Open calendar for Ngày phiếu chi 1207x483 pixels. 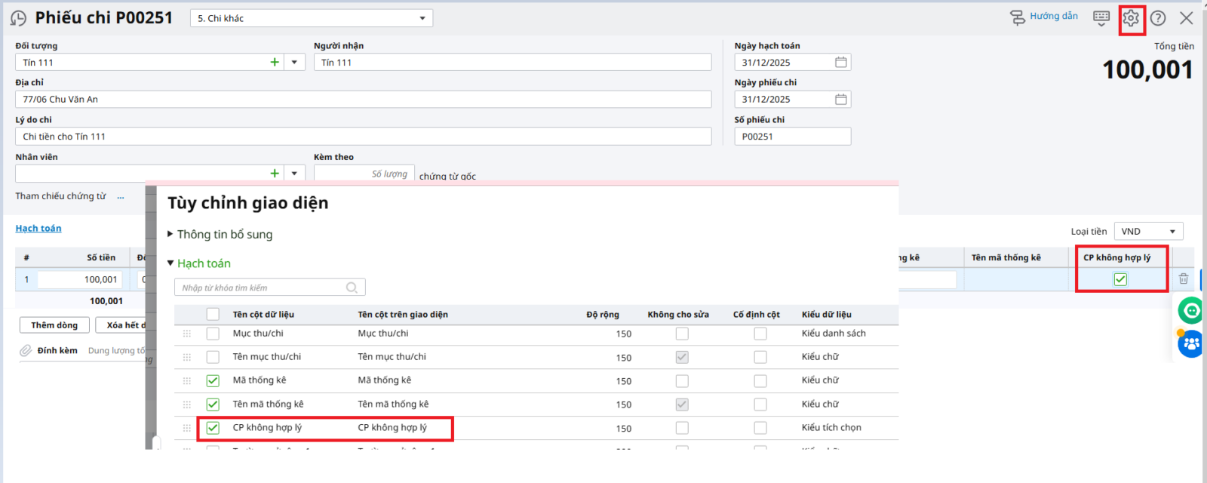[840, 100]
